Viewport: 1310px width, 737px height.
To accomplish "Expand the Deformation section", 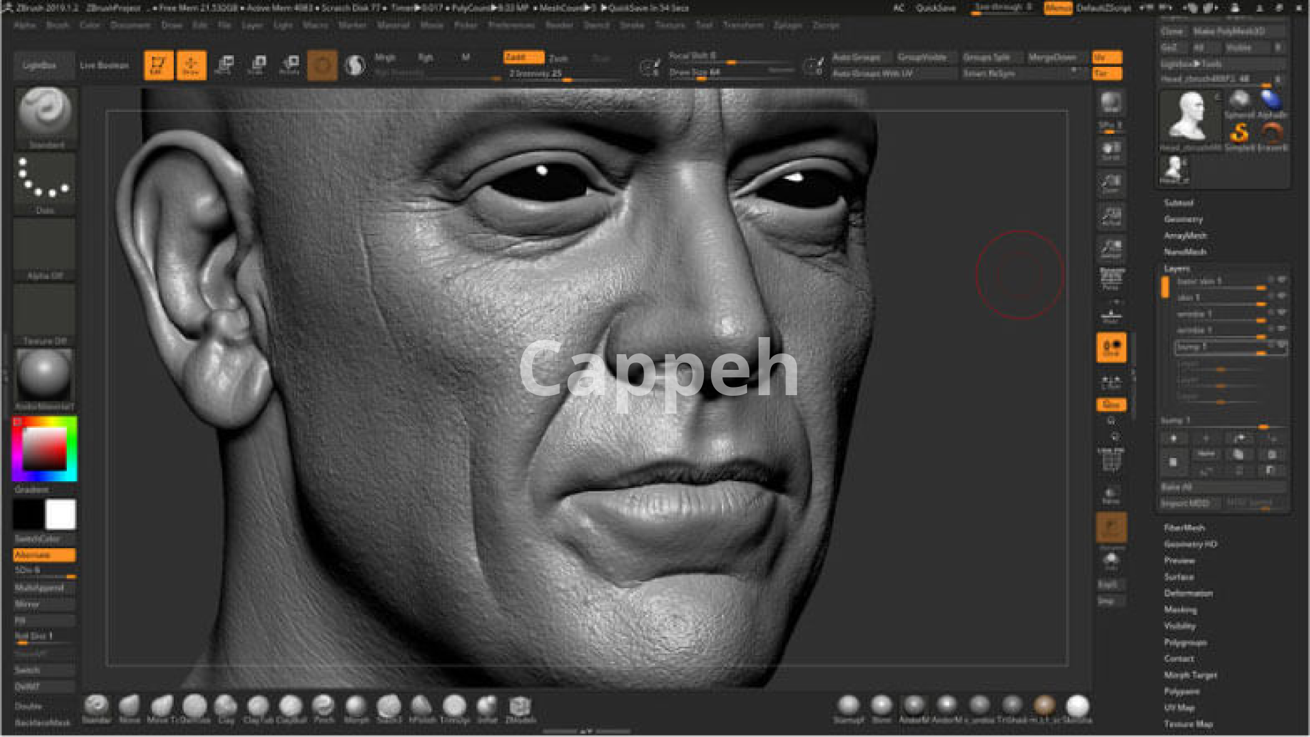I will pyautogui.click(x=1188, y=593).
